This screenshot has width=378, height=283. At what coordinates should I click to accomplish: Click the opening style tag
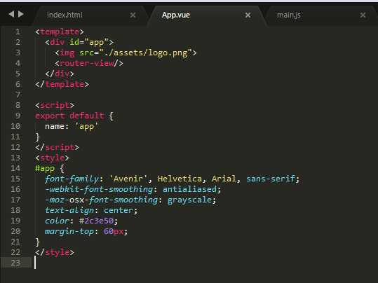point(53,158)
